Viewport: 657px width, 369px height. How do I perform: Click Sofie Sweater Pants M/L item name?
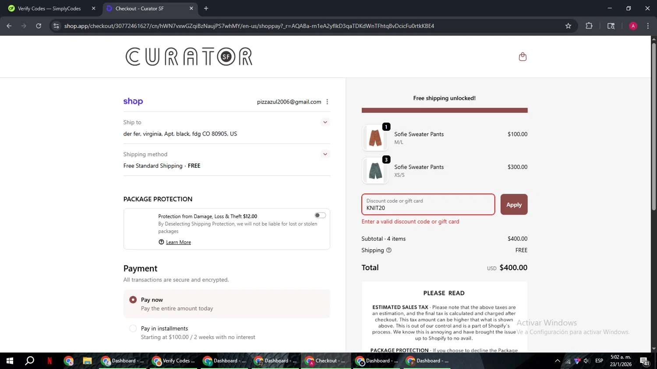point(419,134)
